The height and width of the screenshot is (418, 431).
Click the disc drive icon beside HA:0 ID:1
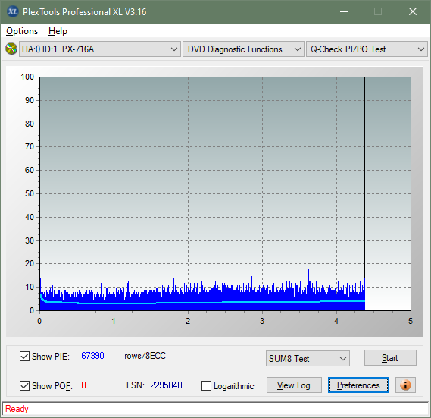pyautogui.click(x=11, y=49)
